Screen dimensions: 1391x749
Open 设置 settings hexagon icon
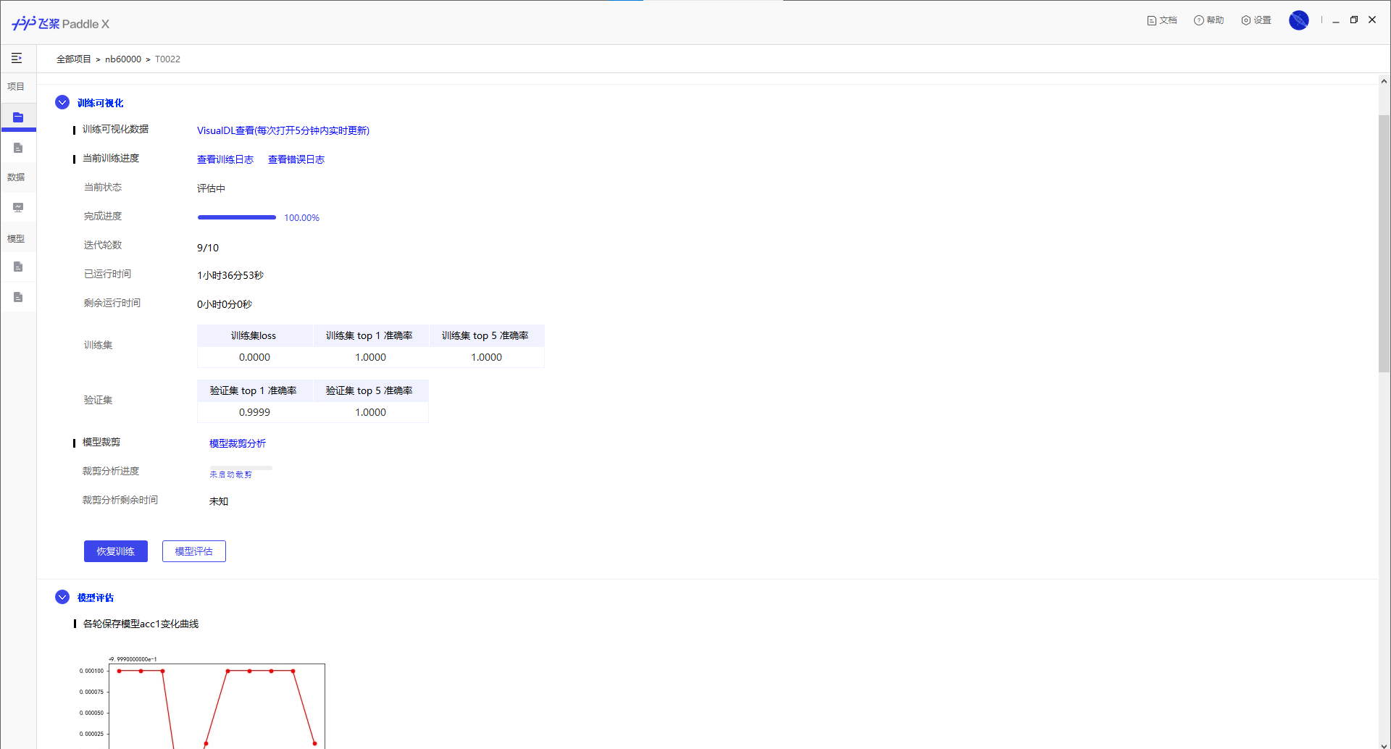[x=1245, y=20]
